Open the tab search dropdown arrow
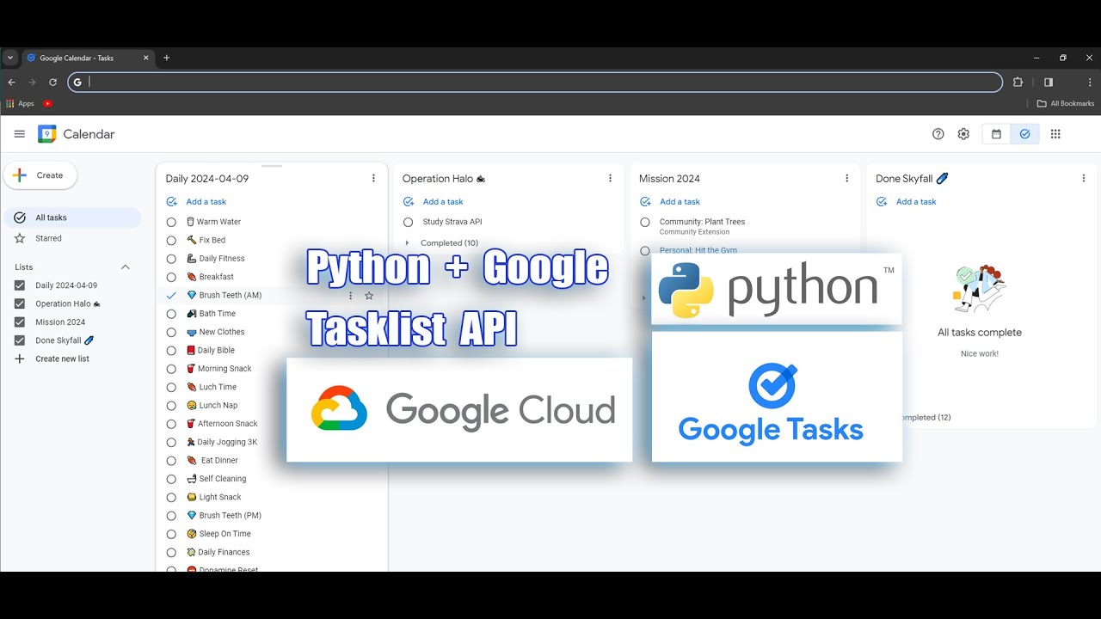The image size is (1101, 619). pyautogui.click(x=9, y=58)
